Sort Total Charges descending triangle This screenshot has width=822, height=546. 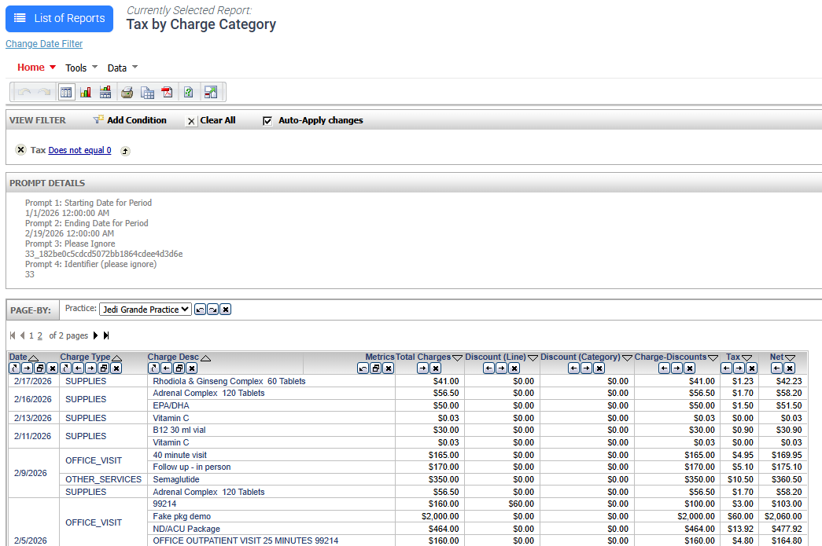(457, 358)
